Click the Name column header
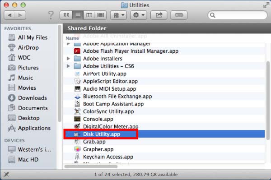The height and width of the screenshot is (180, 271). tap(72, 38)
